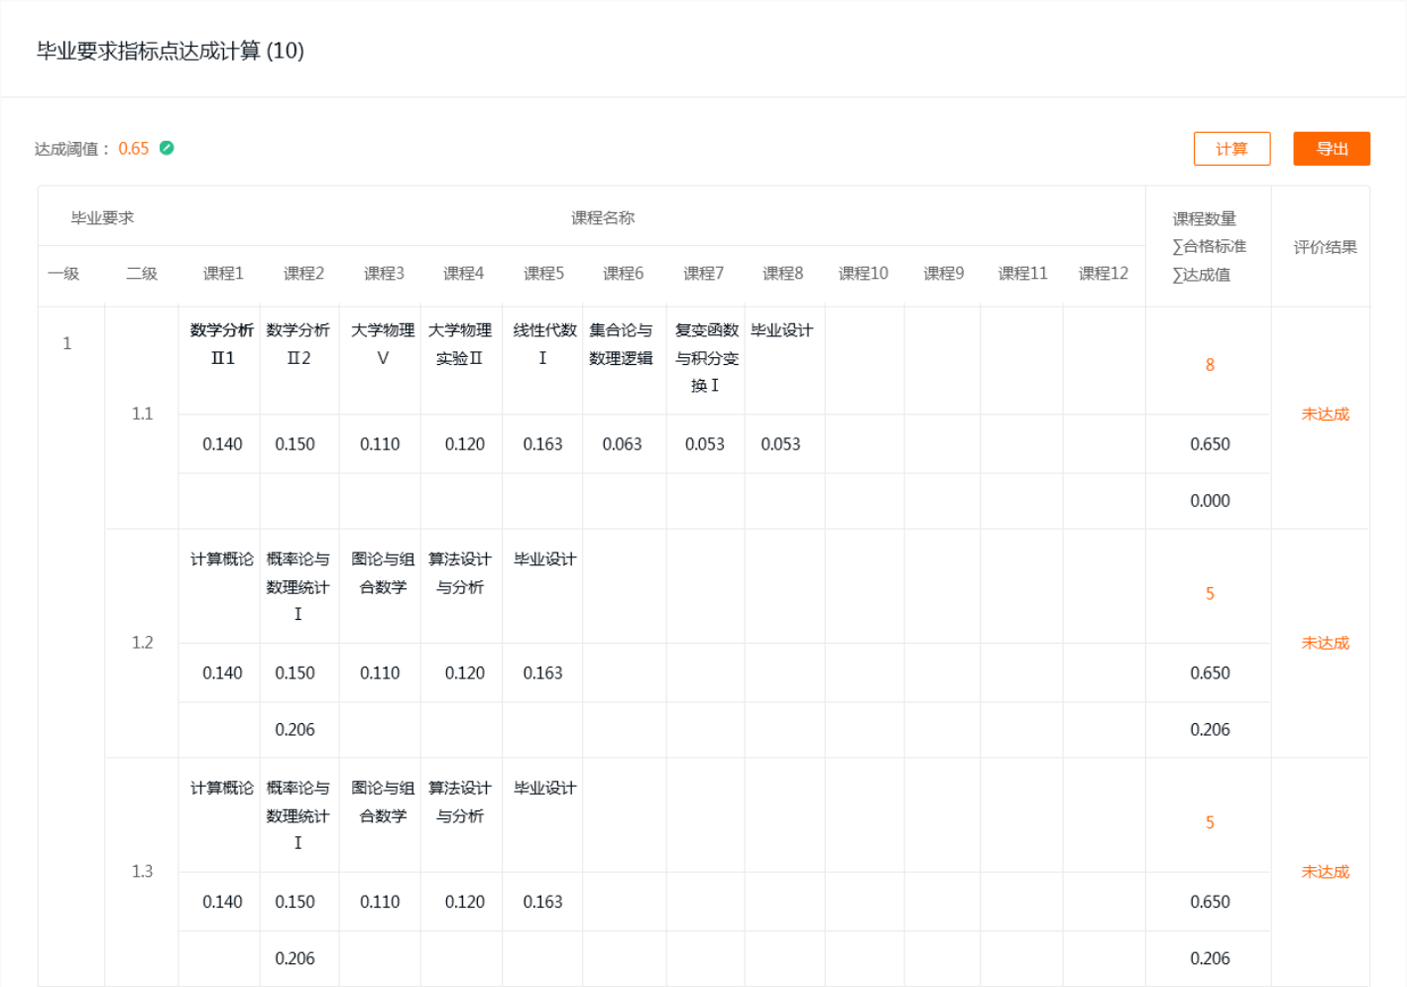Screen dimensions: 1407x987
Task: Click 0.163 value in row 1.3
Action: tap(542, 902)
